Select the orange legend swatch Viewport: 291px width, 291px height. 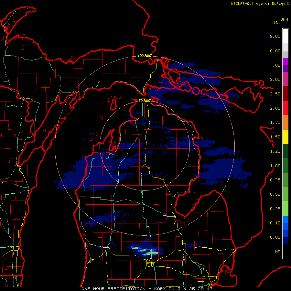(x=286, y=123)
